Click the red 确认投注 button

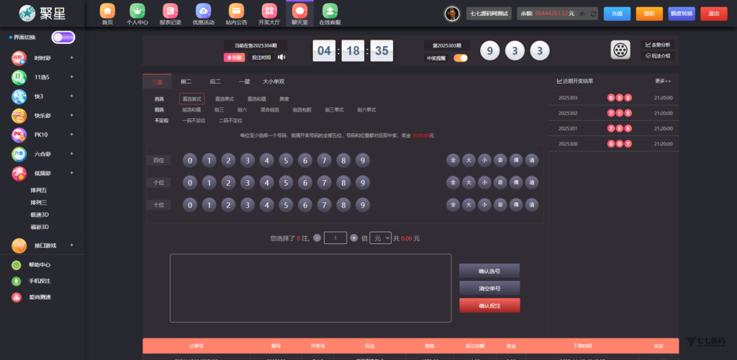coord(489,306)
